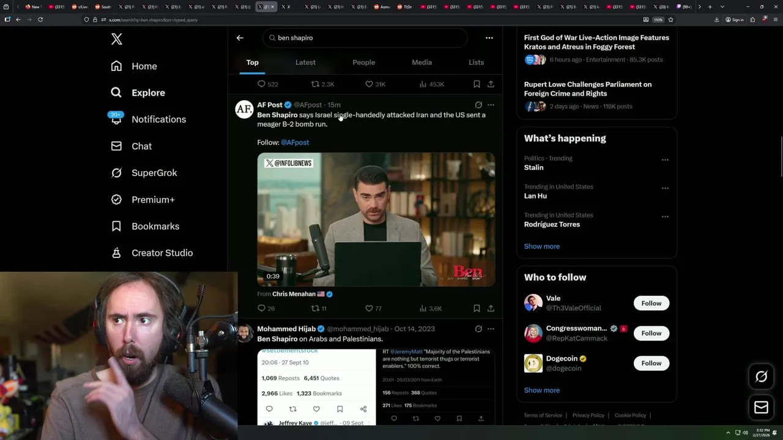Open the Cookie Policy link
This screenshot has height=440, width=783.
tap(630, 416)
